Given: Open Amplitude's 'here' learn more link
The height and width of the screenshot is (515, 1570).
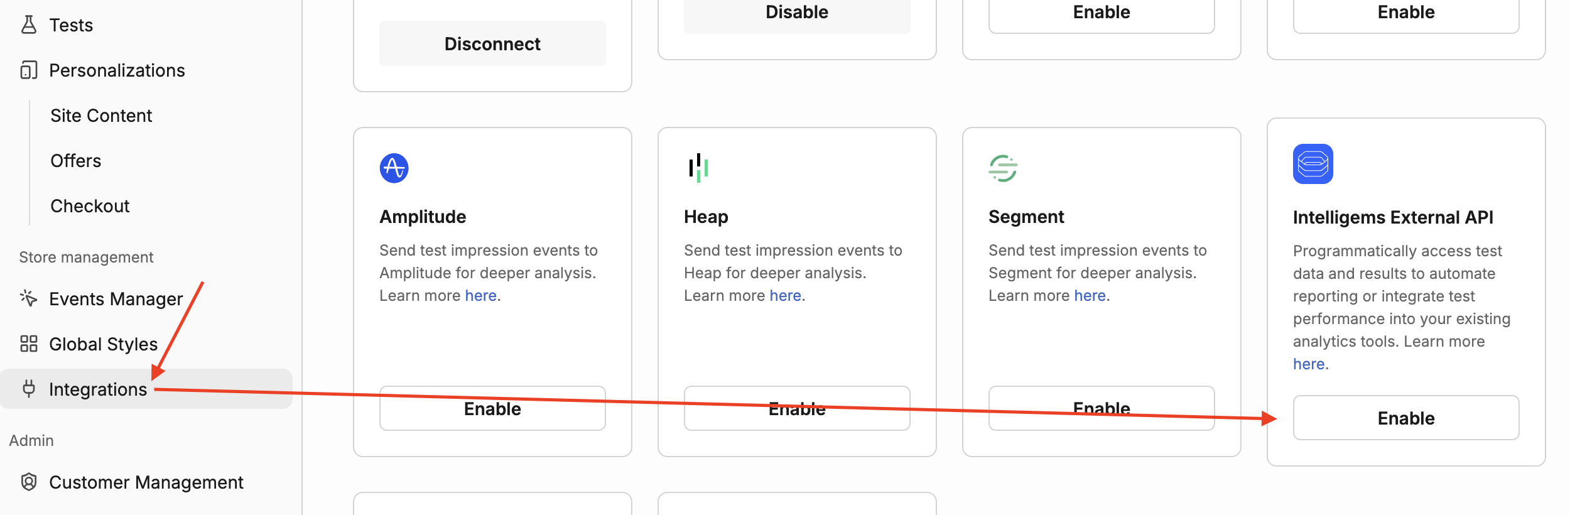Looking at the screenshot, I should [481, 296].
